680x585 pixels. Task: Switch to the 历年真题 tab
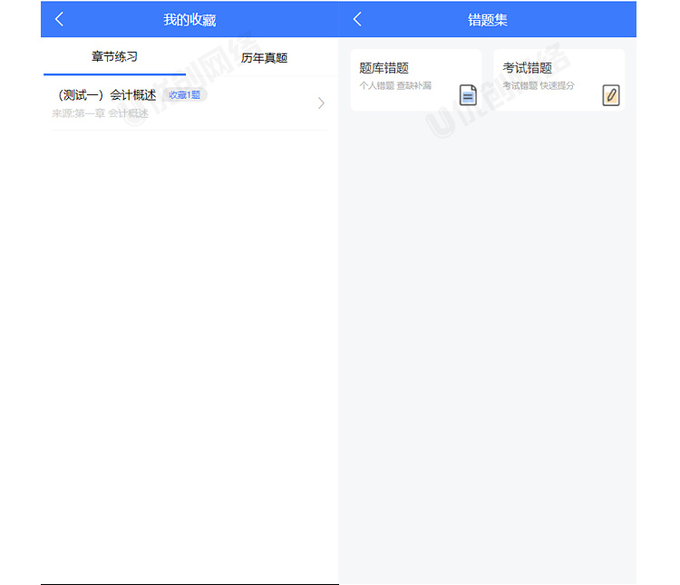[x=264, y=58]
